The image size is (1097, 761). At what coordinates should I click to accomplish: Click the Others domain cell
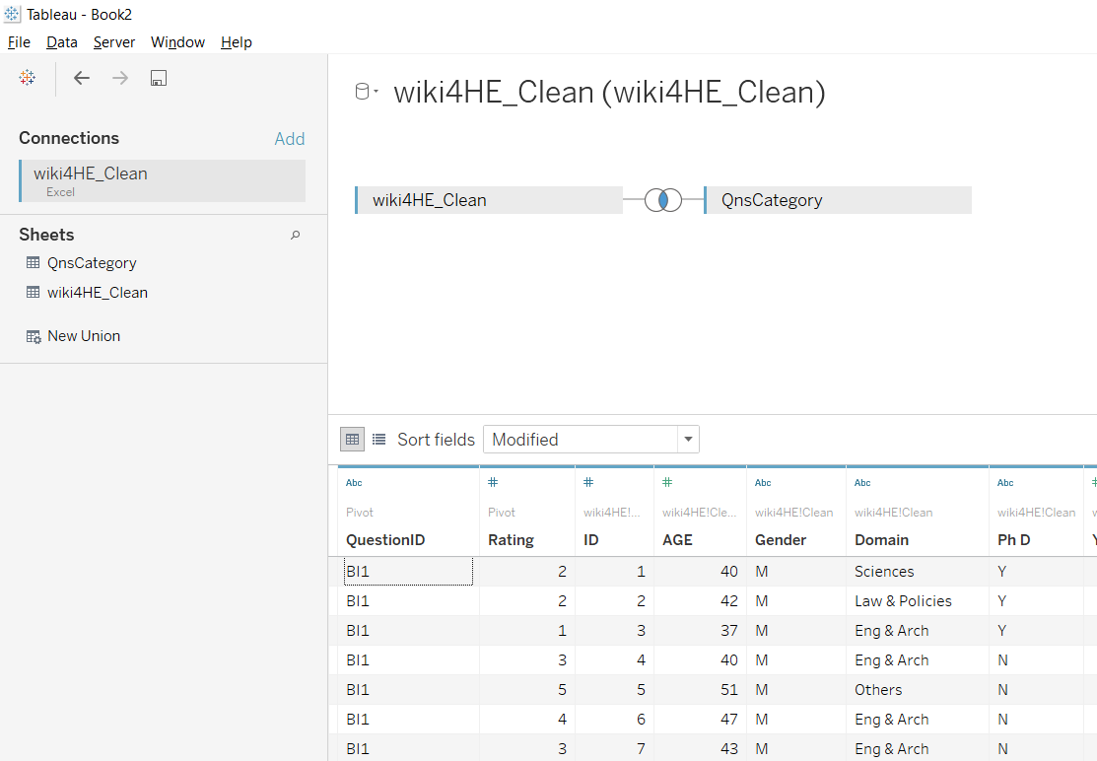point(878,690)
